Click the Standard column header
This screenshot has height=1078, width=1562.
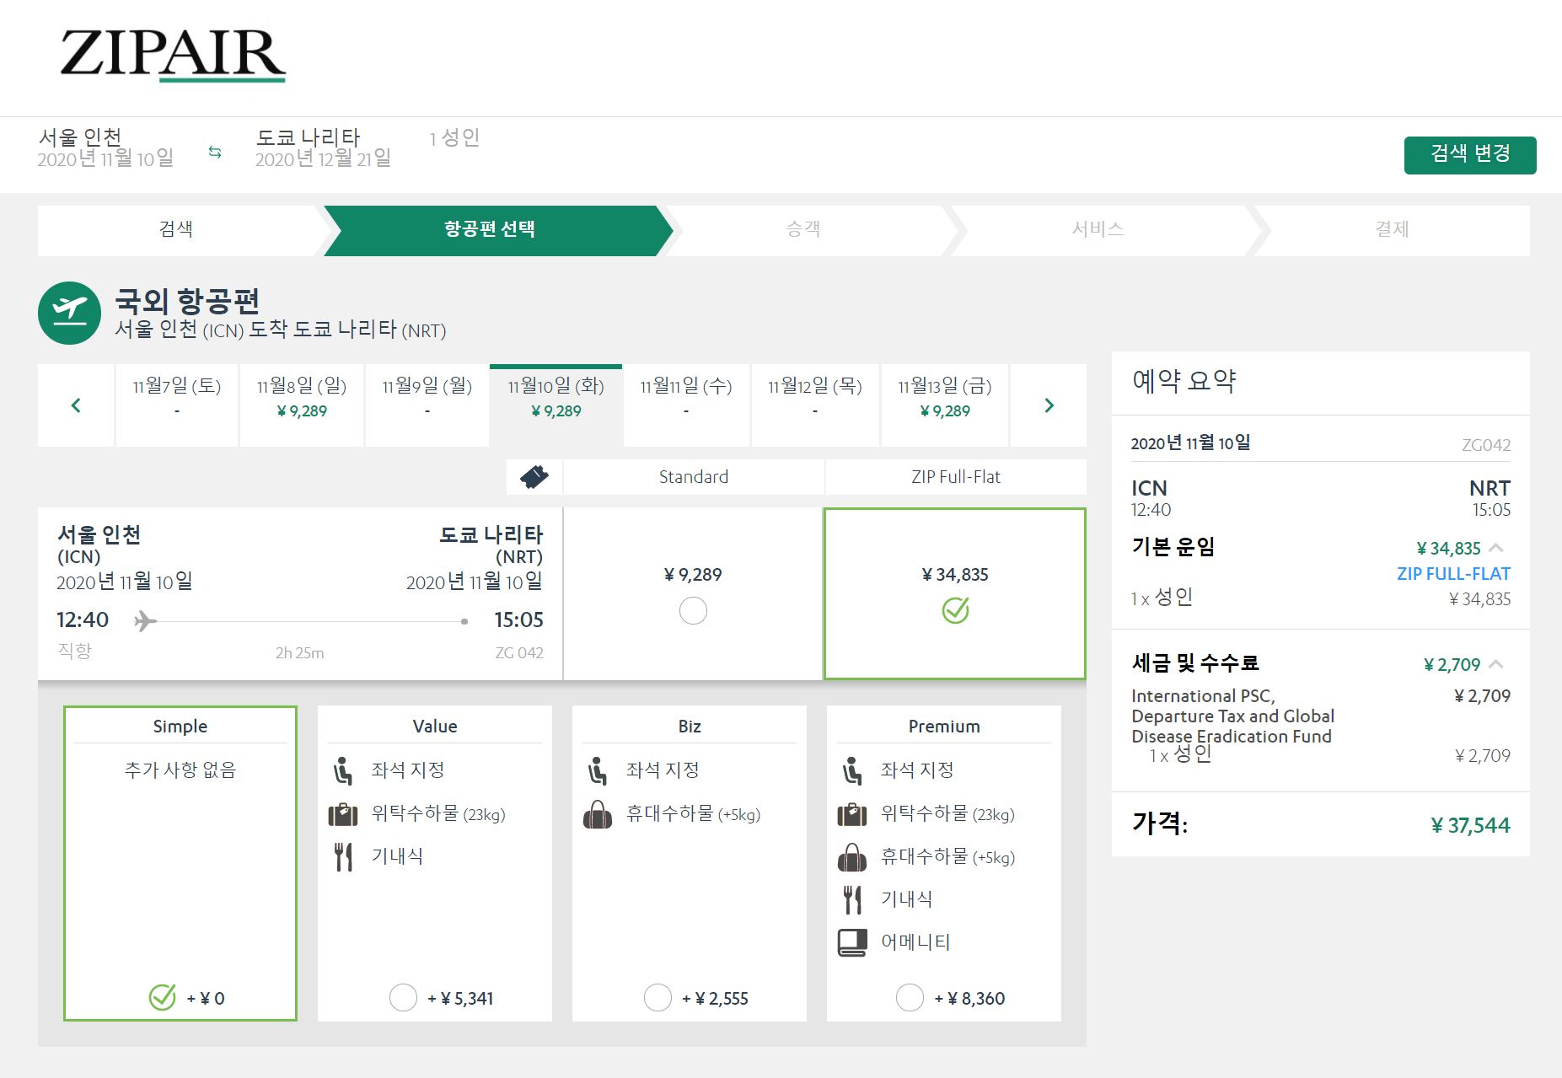(x=694, y=477)
